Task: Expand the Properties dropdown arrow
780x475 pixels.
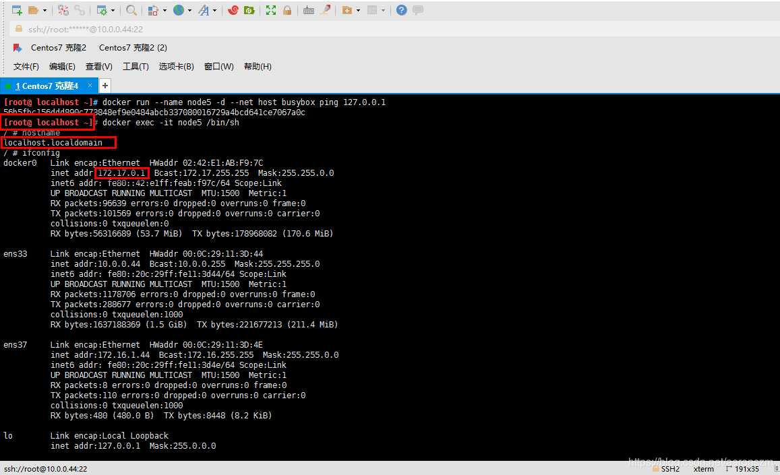Action: click(113, 11)
